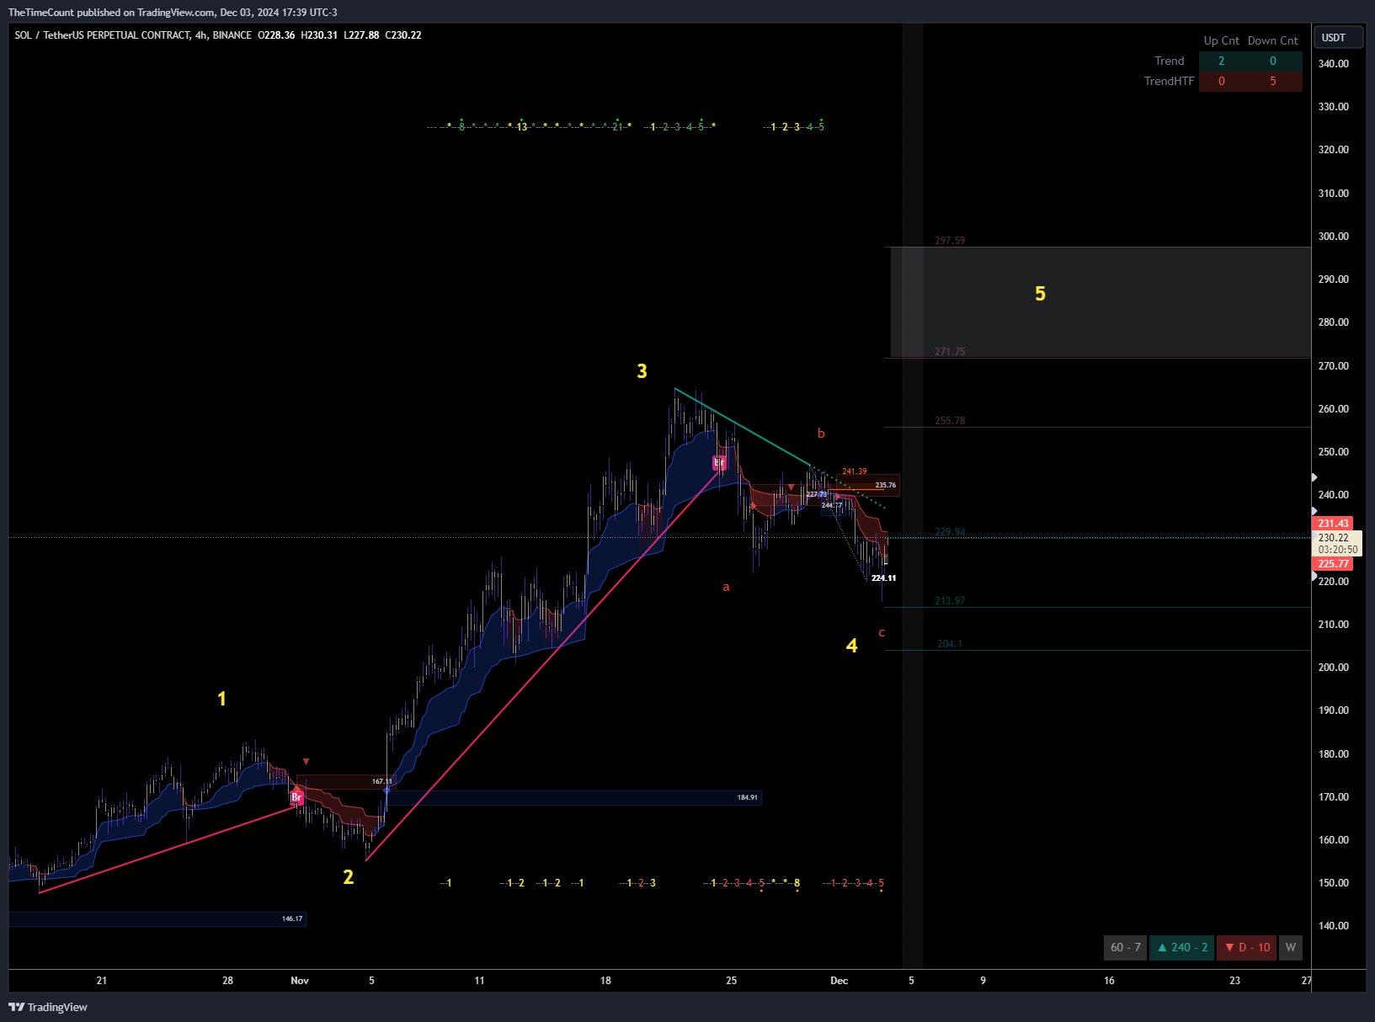The width and height of the screenshot is (1375, 1022).
Task: Toggle the TrendHTF row highlight
Action: [x=1222, y=81]
